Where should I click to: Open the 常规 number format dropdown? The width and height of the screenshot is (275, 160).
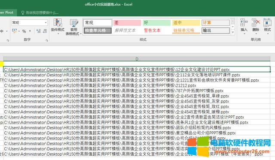pos(46,23)
